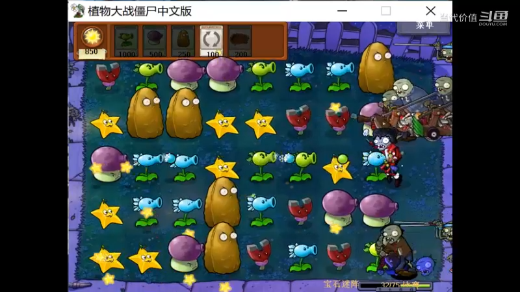The height and width of the screenshot is (292, 520).
Task: Select bottom-row Magnet-shroom right of the Tall-nut
Action: (259, 254)
